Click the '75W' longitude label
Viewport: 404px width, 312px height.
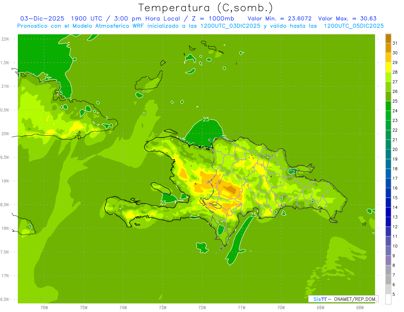pyautogui.click(x=84, y=308)
